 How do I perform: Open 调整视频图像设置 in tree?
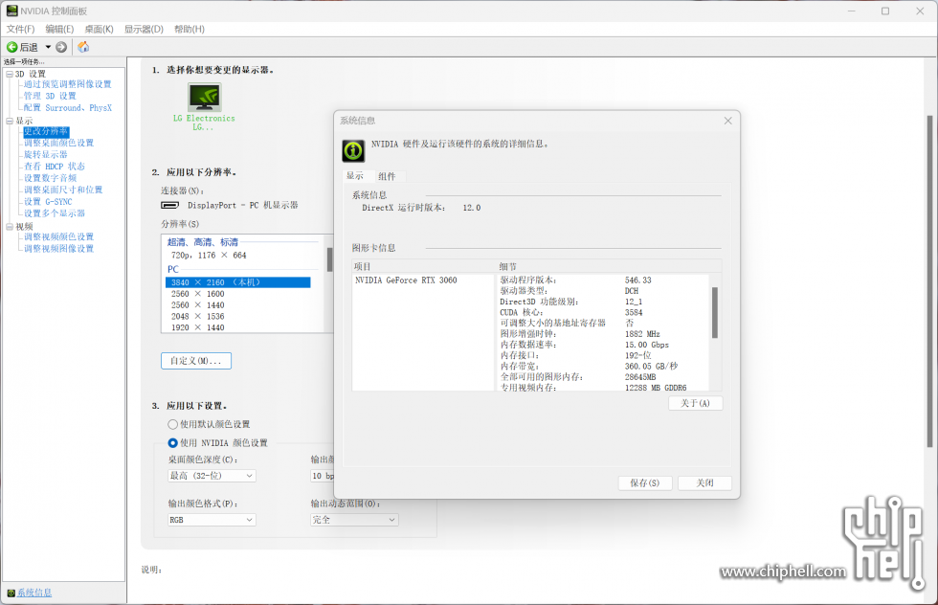pyautogui.click(x=58, y=248)
